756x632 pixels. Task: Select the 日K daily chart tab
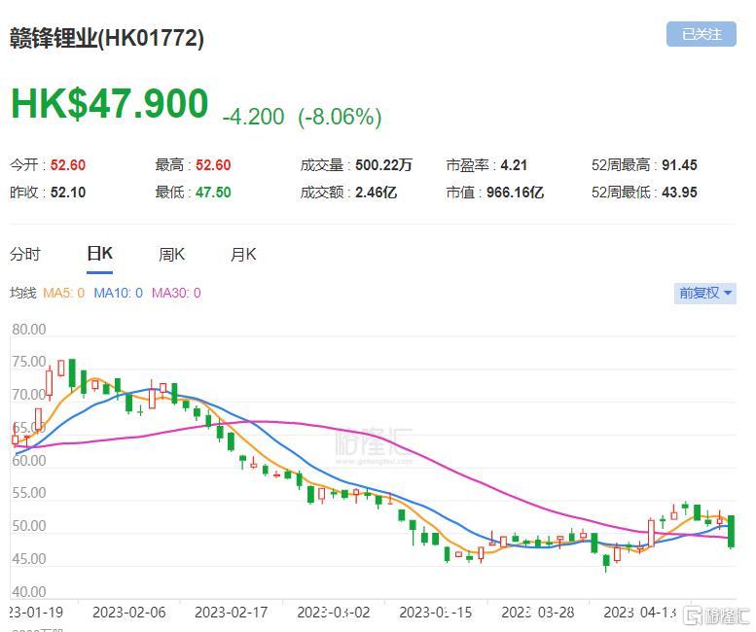point(100,254)
